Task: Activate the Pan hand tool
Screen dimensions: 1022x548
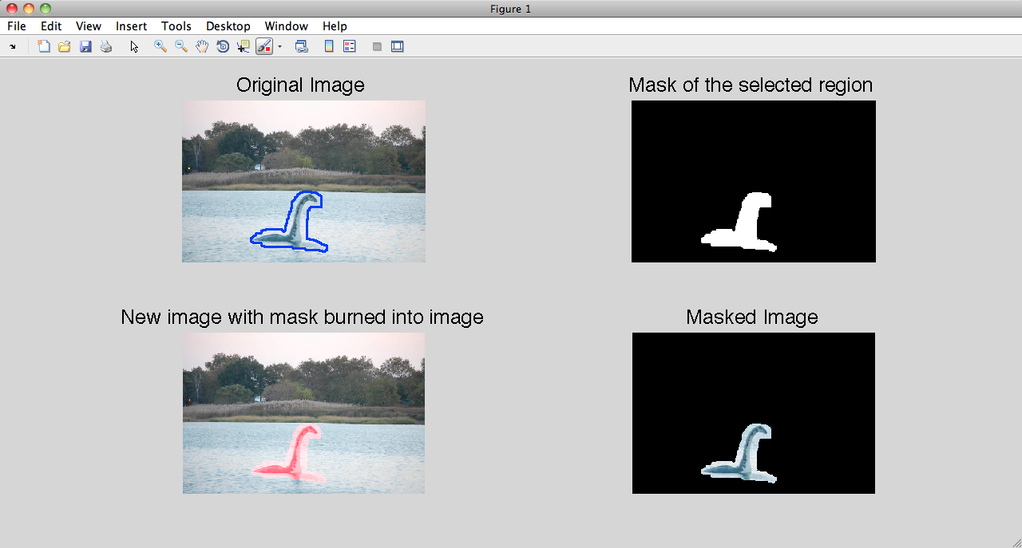Action: point(202,47)
